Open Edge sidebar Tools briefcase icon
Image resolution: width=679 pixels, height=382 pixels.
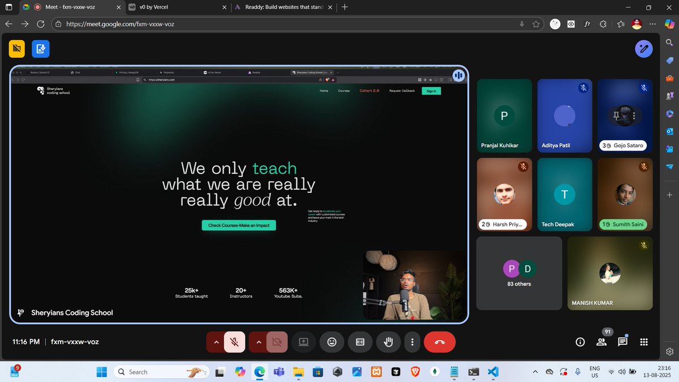pos(670,78)
